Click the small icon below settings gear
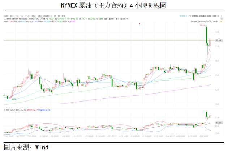This screenshot has height=153, width=228. pyautogui.click(x=221, y=18)
